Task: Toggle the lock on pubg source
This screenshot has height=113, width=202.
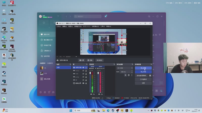Action: 86,77
